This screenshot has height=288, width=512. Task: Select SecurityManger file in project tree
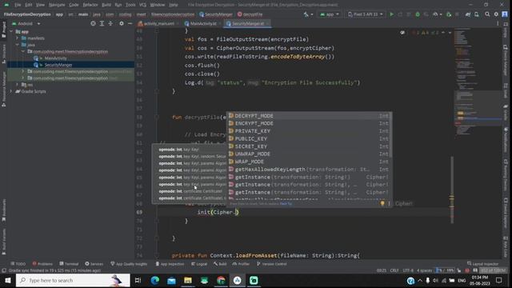click(x=58, y=65)
